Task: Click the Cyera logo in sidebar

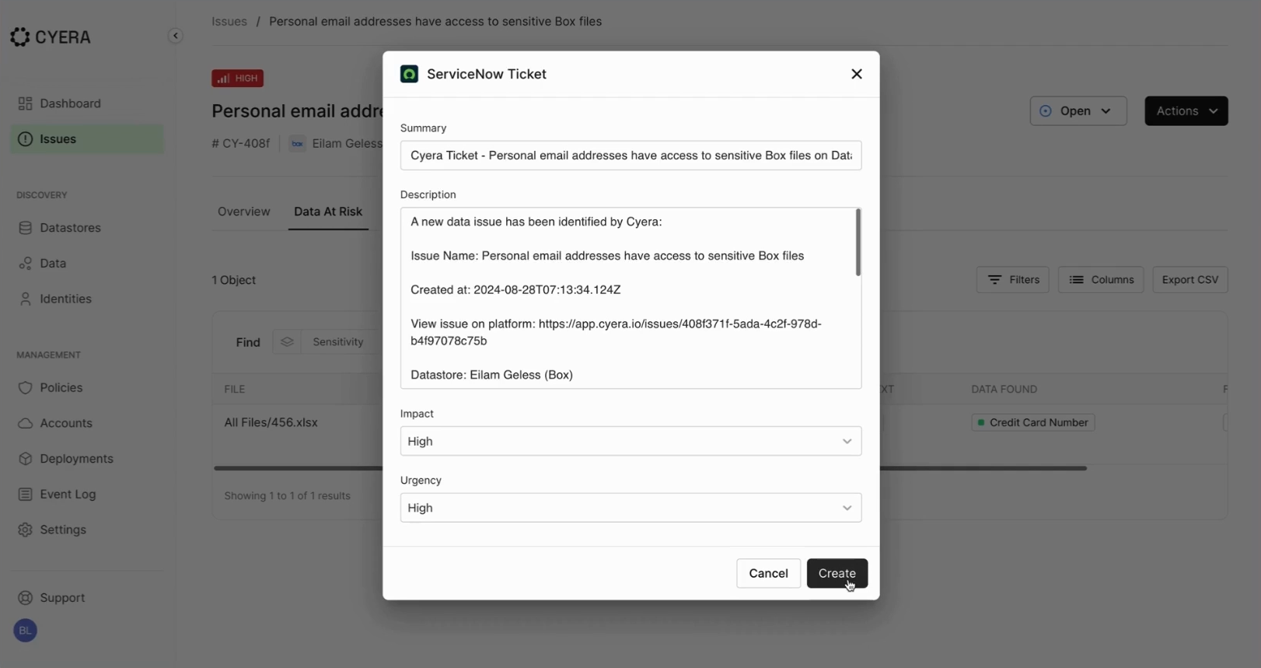Action: 51,37
